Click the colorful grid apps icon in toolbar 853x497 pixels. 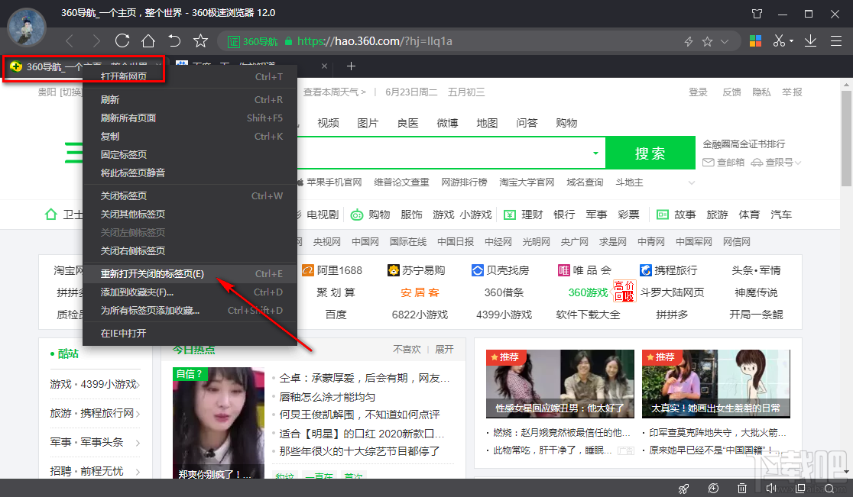pos(755,40)
